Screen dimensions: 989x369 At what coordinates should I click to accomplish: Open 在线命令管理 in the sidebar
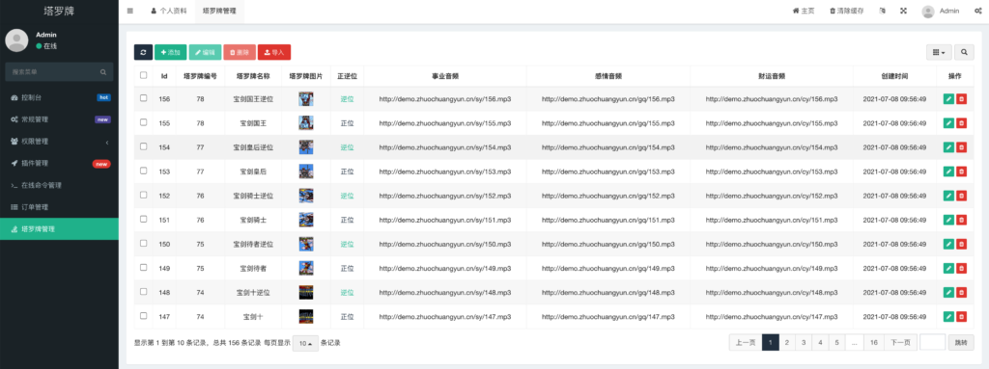[x=59, y=186]
